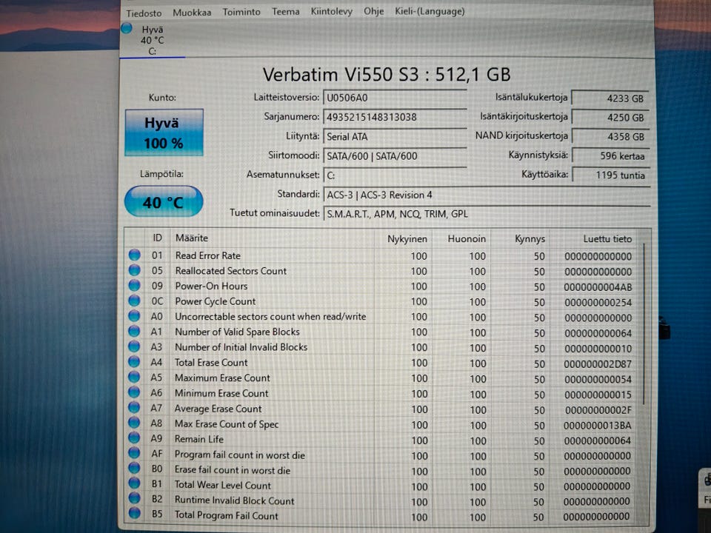Click the Nykyinen column header

point(407,239)
